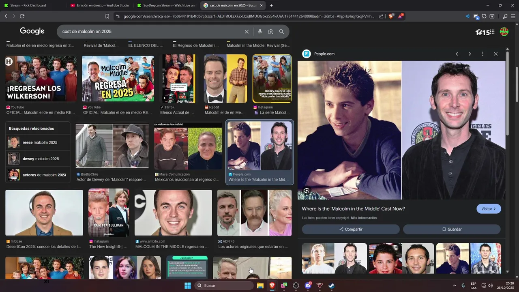Open volume control in system tray
The image size is (519, 292).
(x=490, y=286)
